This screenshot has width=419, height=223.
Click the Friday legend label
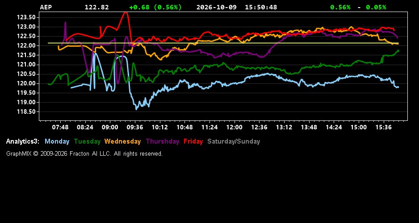tap(193, 142)
